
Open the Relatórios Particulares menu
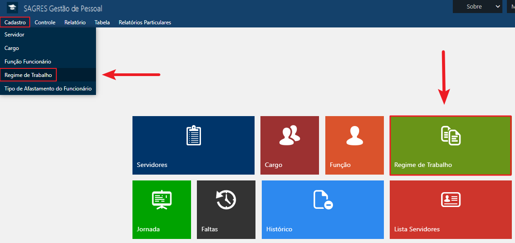pos(145,22)
